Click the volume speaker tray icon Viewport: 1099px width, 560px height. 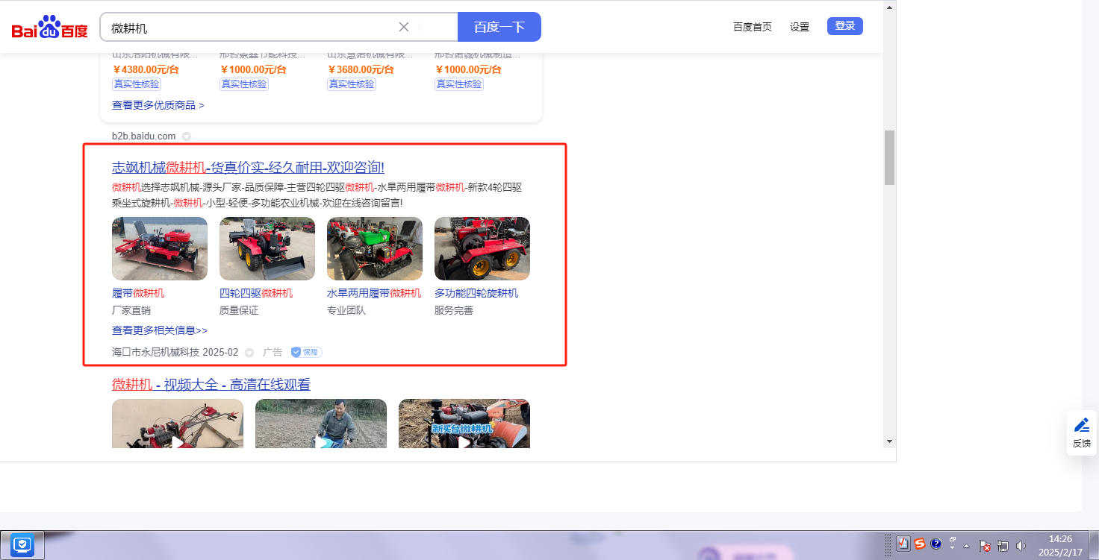1021,546
